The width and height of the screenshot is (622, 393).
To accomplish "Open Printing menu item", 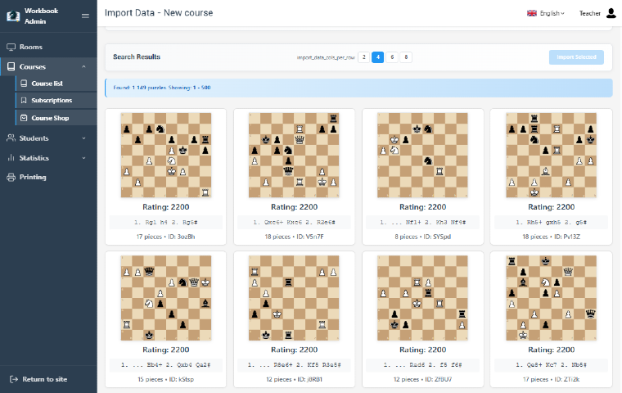I will pos(48,177).
